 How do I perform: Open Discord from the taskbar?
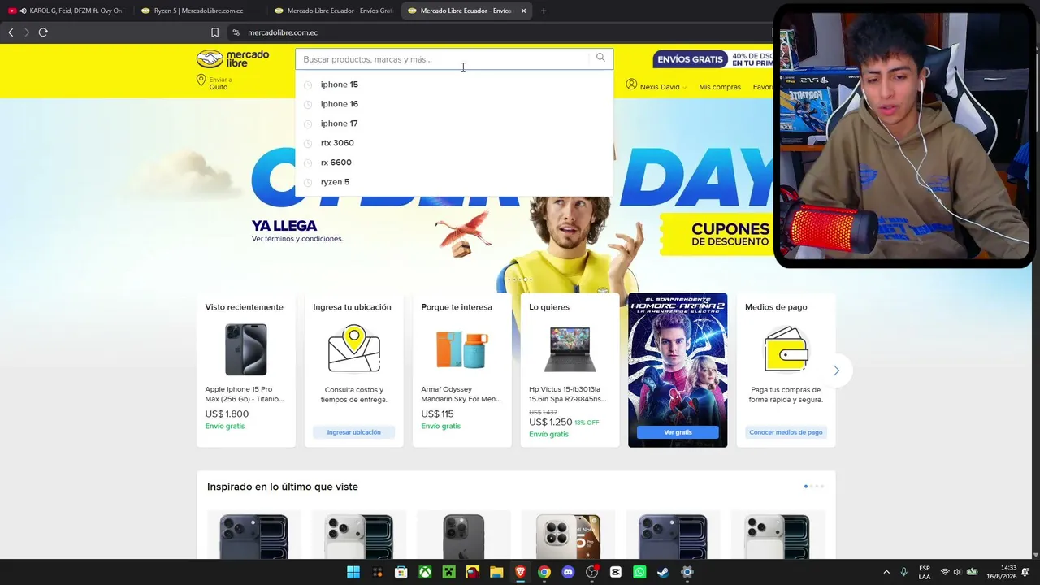tap(568, 572)
